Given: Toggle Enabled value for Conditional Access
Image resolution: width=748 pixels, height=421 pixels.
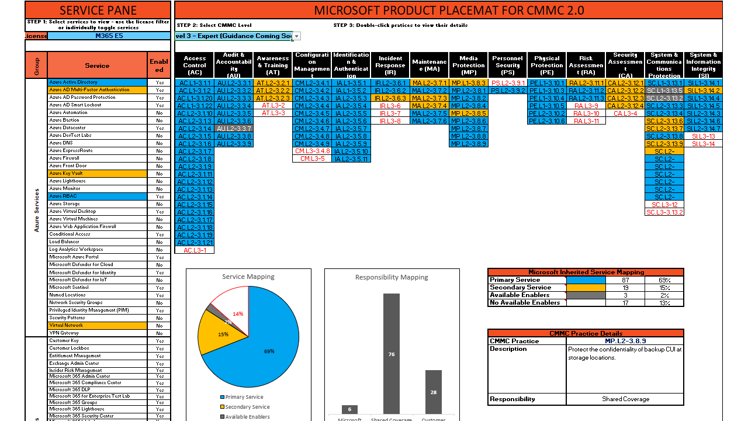Looking at the screenshot, I should click(160, 234).
